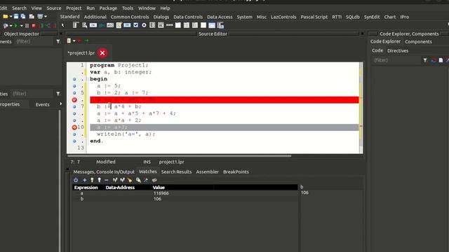The height and width of the screenshot is (252, 449).
Task: Open the Events tab in Object Inspector
Action: [42, 104]
